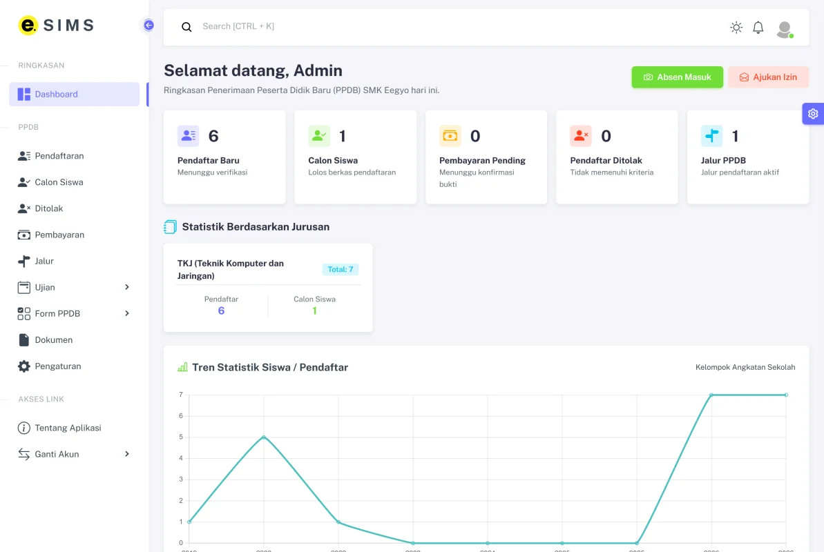Select Ditolak in the sidebar
The image size is (824, 552).
tap(74, 208)
